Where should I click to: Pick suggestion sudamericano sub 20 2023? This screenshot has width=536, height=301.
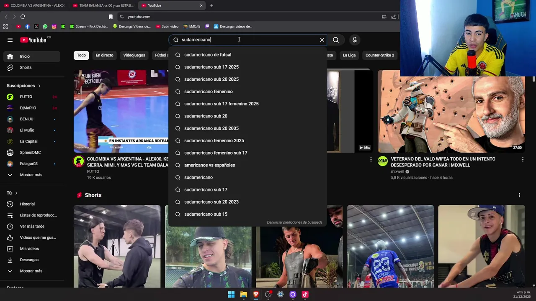pos(247,202)
